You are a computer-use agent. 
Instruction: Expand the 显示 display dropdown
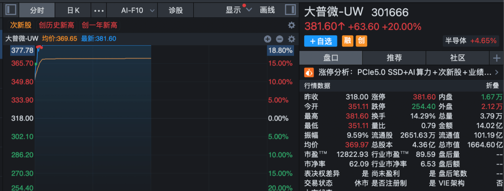pyautogui.click(x=238, y=10)
